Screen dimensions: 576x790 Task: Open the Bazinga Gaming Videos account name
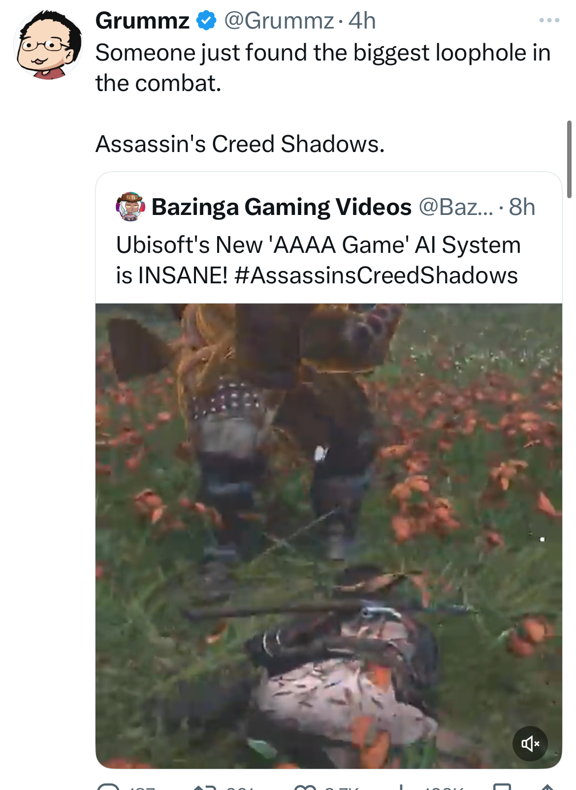point(281,207)
